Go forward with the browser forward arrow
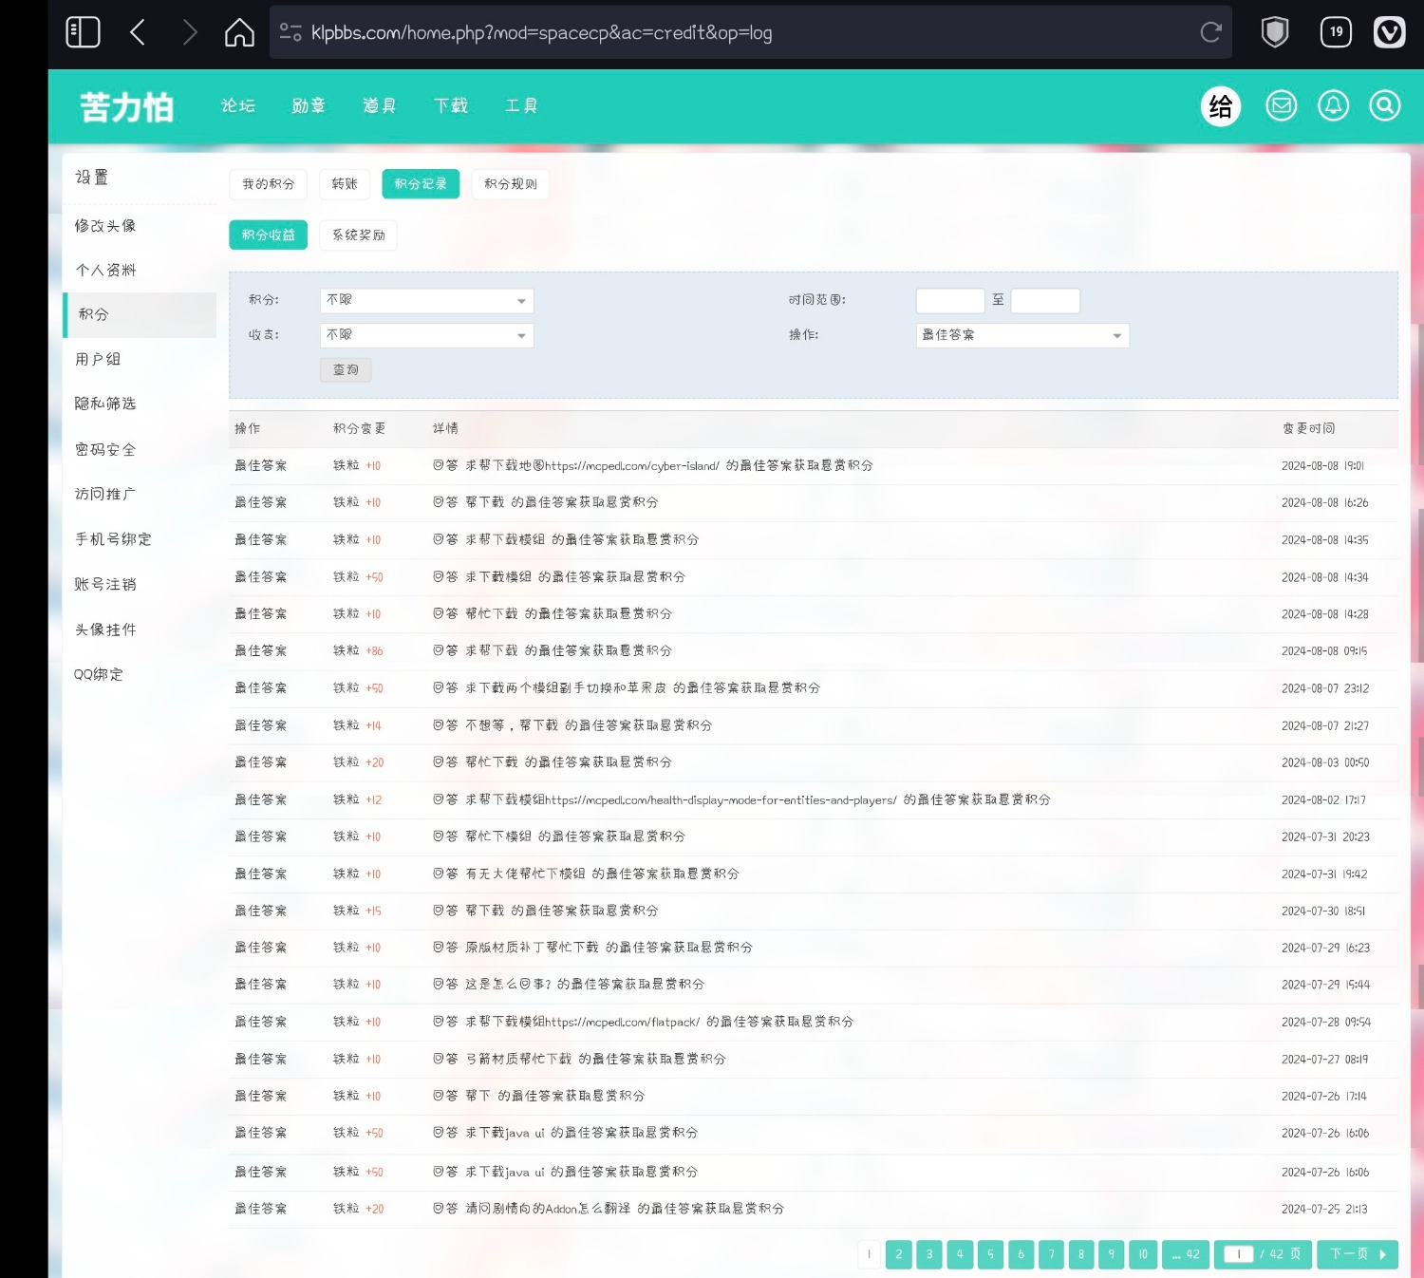Image resolution: width=1424 pixels, height=1278 pixels. tap(190, 32)
